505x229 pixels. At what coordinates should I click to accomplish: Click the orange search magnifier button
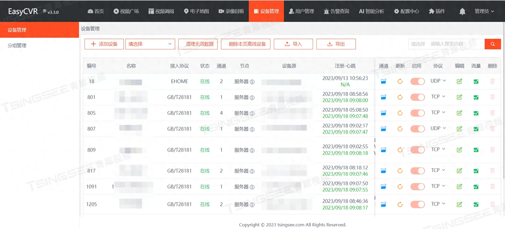493,44
